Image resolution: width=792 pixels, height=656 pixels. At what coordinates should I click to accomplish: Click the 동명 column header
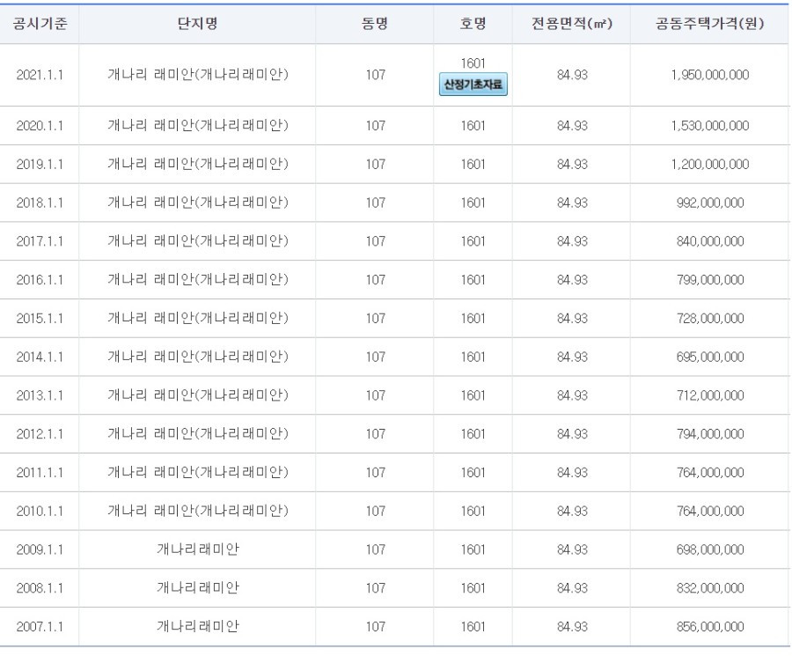click(375, 24)
